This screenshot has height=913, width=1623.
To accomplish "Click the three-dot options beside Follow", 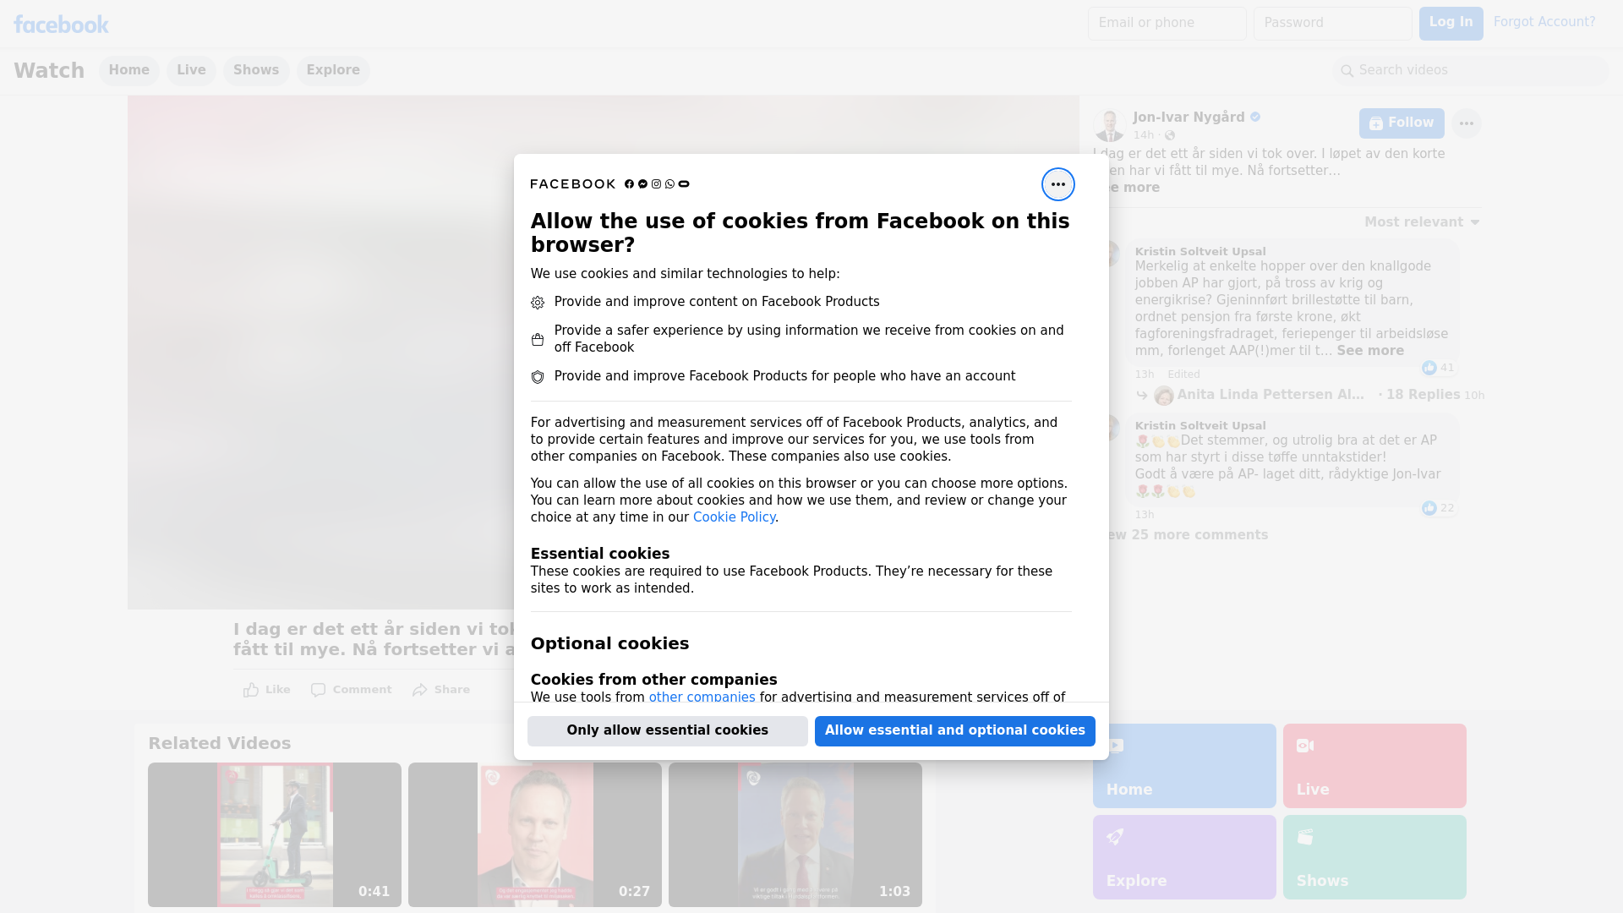I will tap(1466, 123).
